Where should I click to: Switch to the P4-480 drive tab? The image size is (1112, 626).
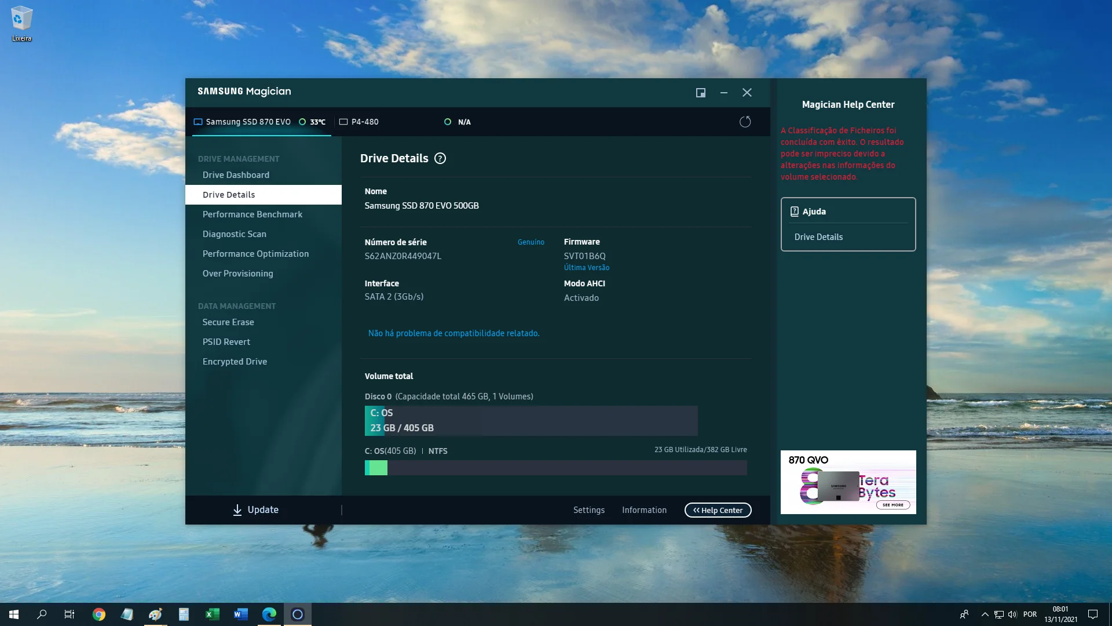click(x=365, y=122)
